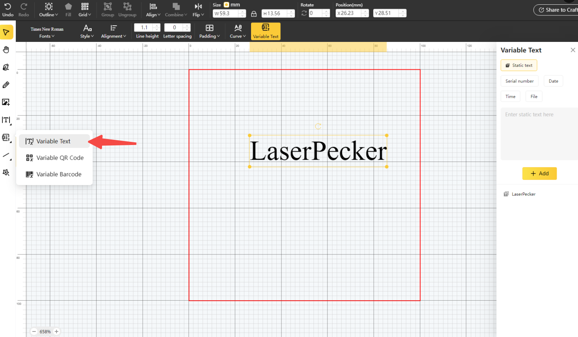Image resolution: width=578 pixels, height=337 pixels.
Task: Toggle the aspect ratio lock icon
Action: point(254,13)
